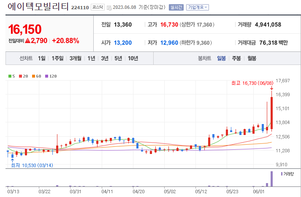The width and height of the screenshot is (301, 197).
Task: Click the 12,506 price axis label
Action: pos(283,137)
